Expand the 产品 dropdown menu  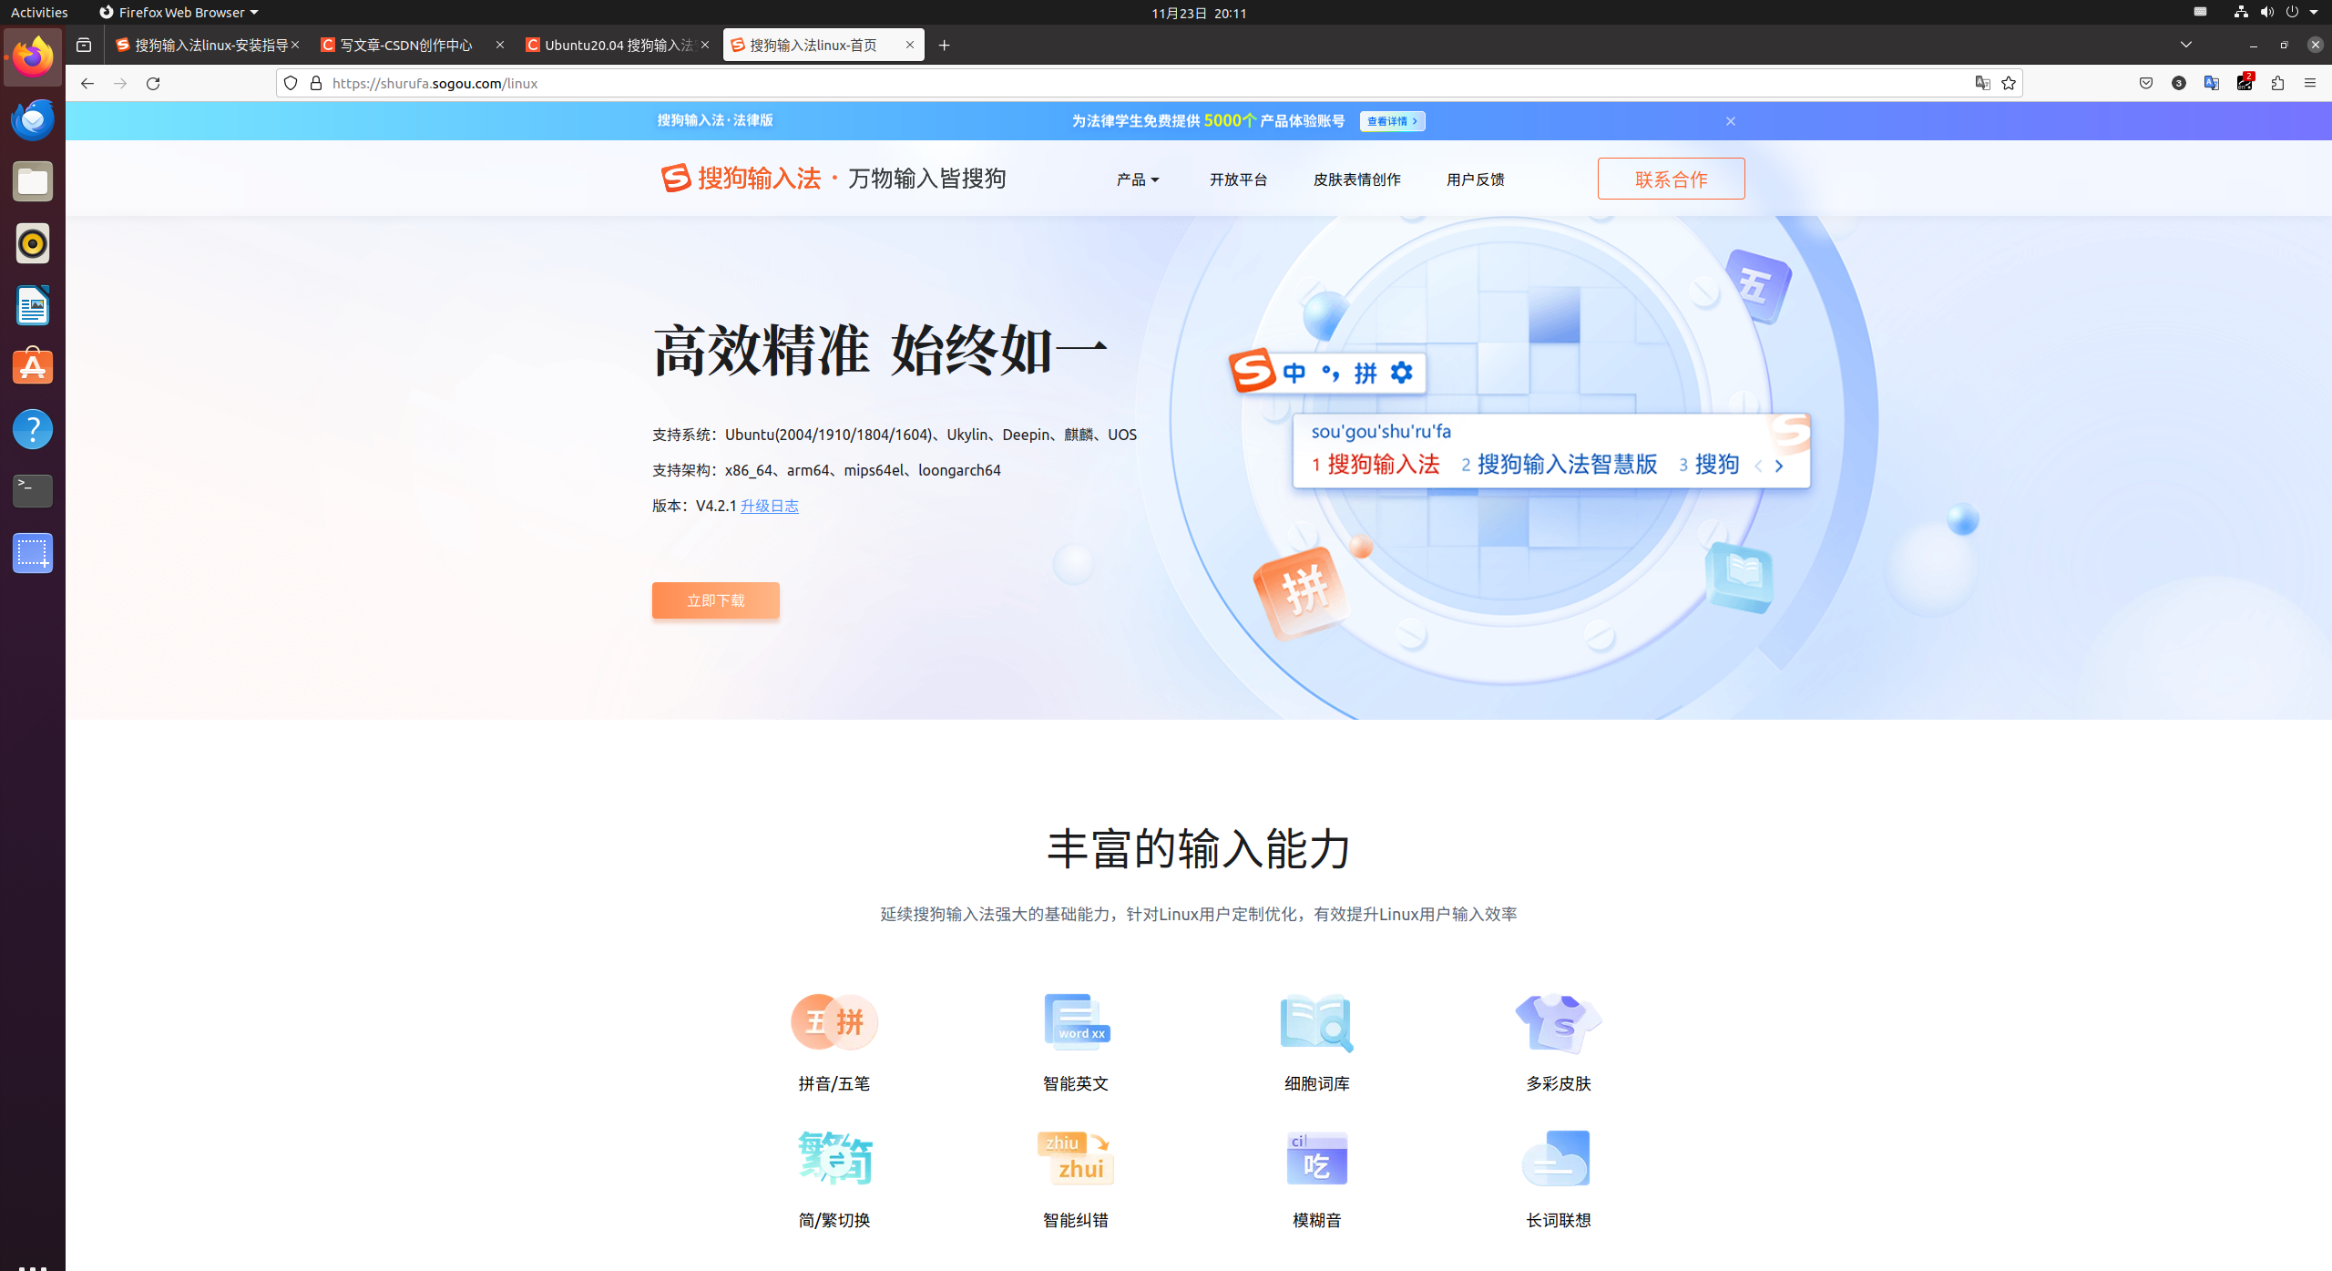point(1138,179)
